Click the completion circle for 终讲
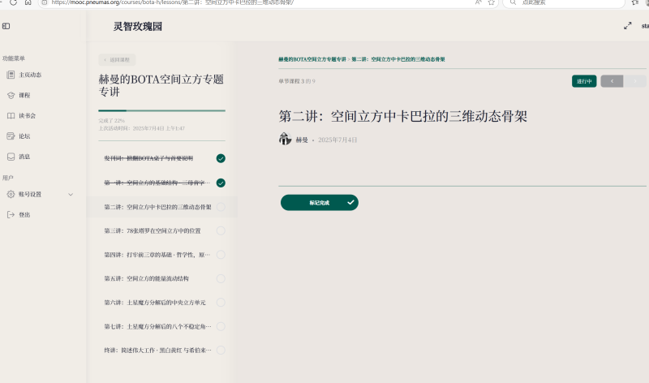Viewport: 649px width, 383px height. 221,351
